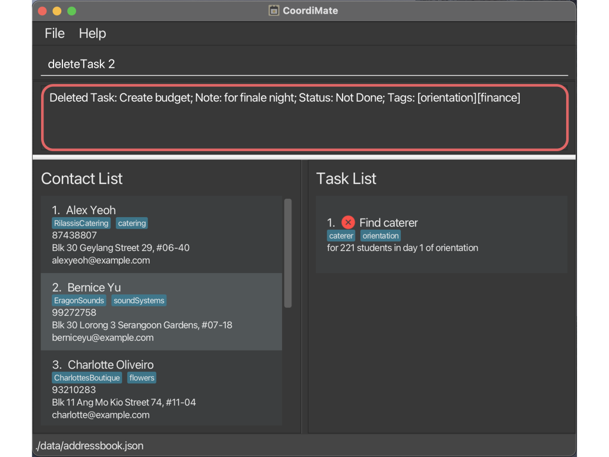
Task: Click the Deleted Task result message box
Action: click(x=304, y=117)
